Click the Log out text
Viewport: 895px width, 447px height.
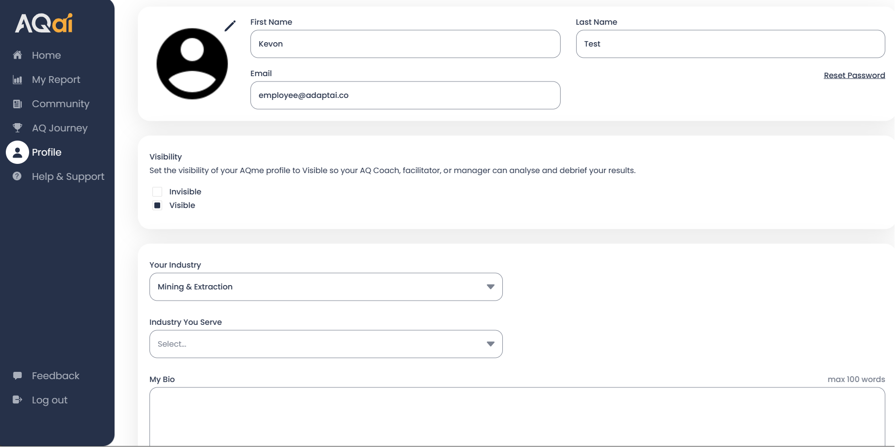[x=50, y=400]
